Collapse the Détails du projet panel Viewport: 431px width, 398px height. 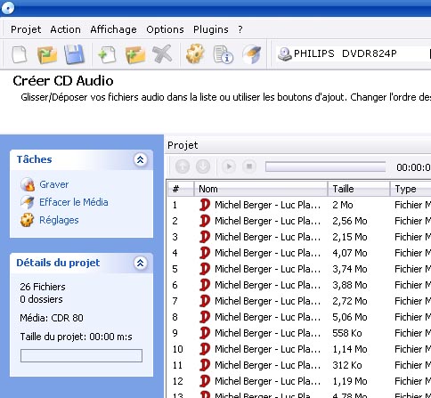tap(140, 263)
